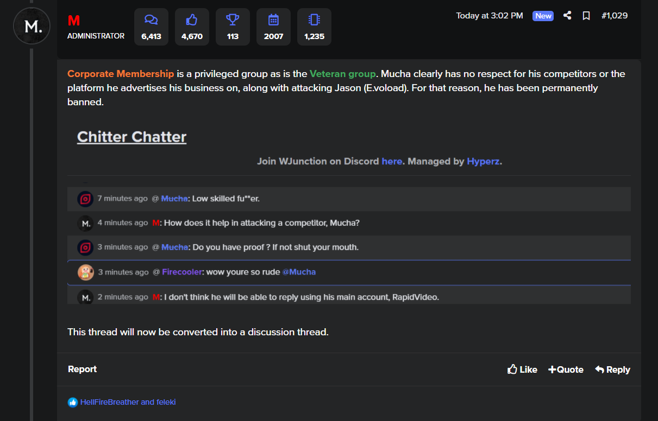Open post number #1,029 permalink
The width and height of the screenshot is (658, 421).
615,16
